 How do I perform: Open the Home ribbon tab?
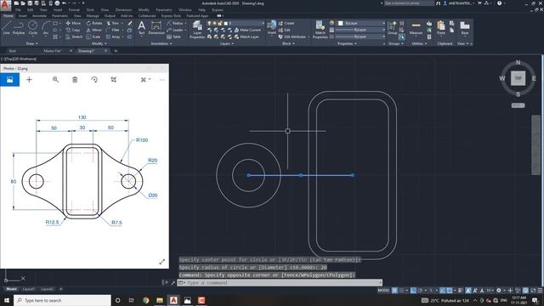click(x=8, y=15)
